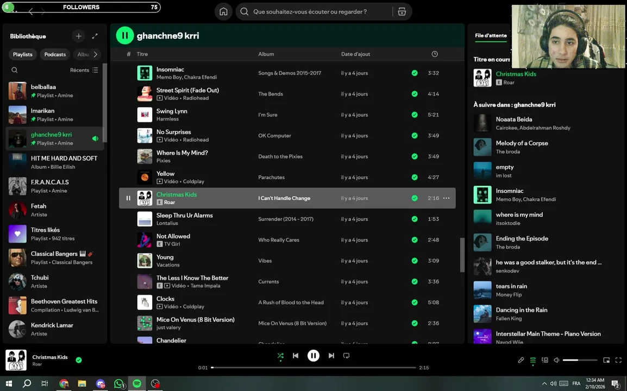The image size is (627, 391).
Task: Pause playlist using big green button by ghanchne9 krri
Action: pyautogui.click(x=125, y=36)
